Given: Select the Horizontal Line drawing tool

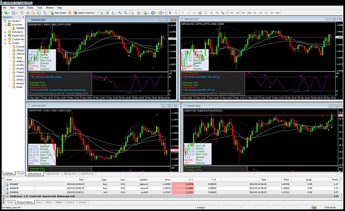Looking at the screenshot, I should coord(189,13).
